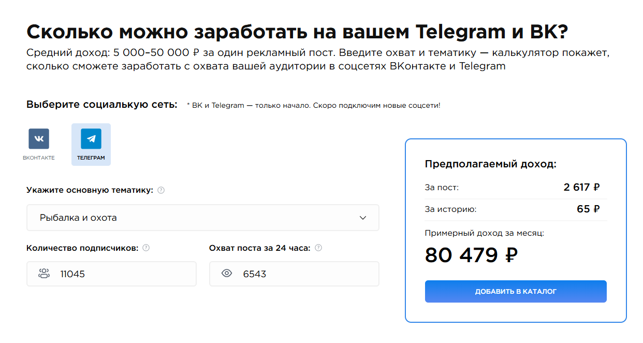
Task: Click the "За пост" income row
Action: [x=515, y=188]
